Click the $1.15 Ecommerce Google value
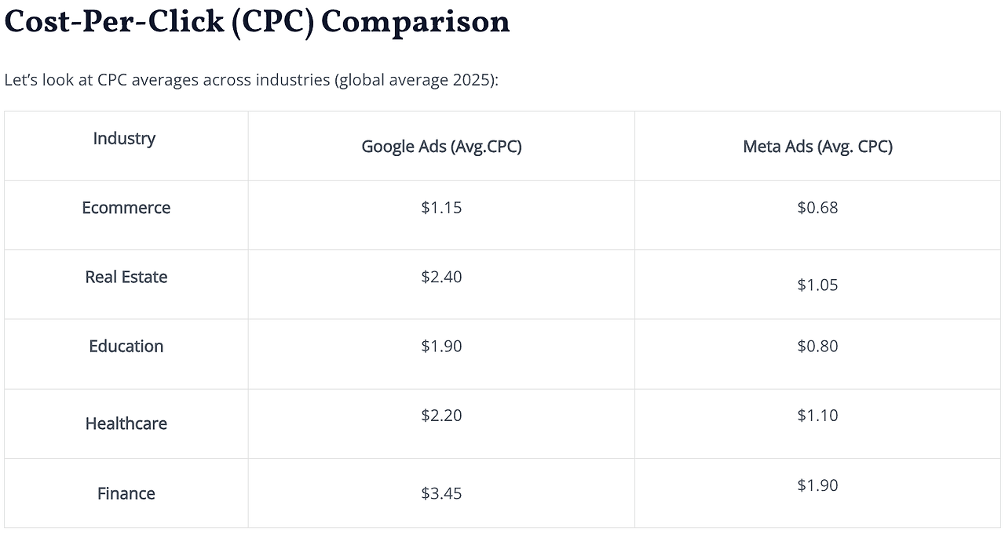 click(x=441, y=208)
